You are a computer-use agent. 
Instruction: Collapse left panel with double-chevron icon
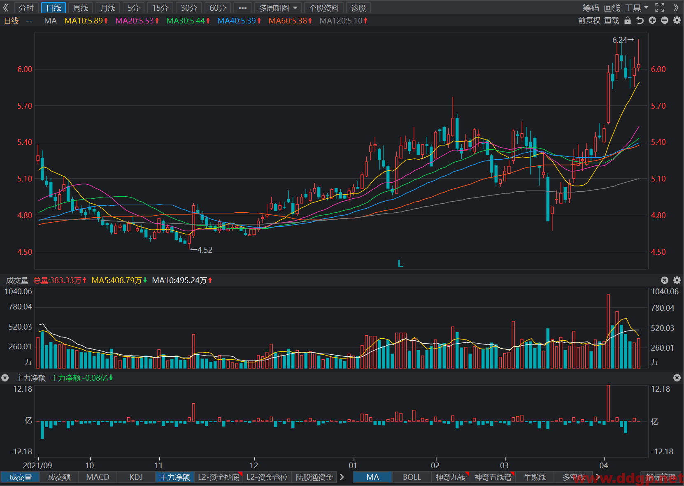6,8
